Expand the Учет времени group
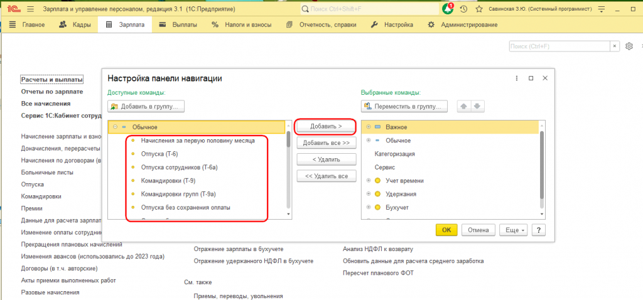Viewport: 643px width, 300px height. [x=368, y=181]
